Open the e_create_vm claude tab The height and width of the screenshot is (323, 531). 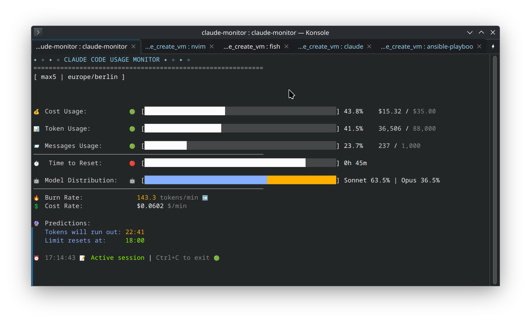[330, 46]
